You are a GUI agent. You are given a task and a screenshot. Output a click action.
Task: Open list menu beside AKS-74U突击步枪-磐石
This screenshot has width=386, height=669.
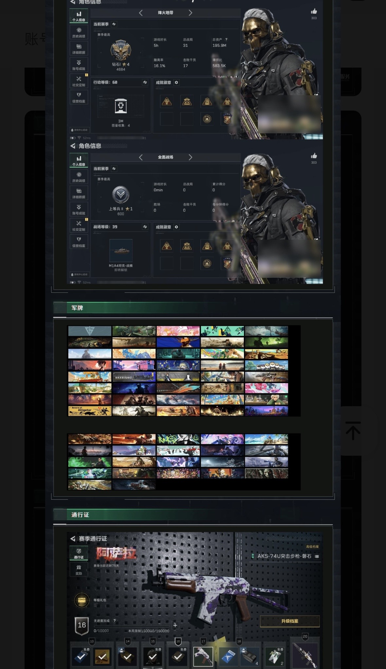[x=317, y=556]
